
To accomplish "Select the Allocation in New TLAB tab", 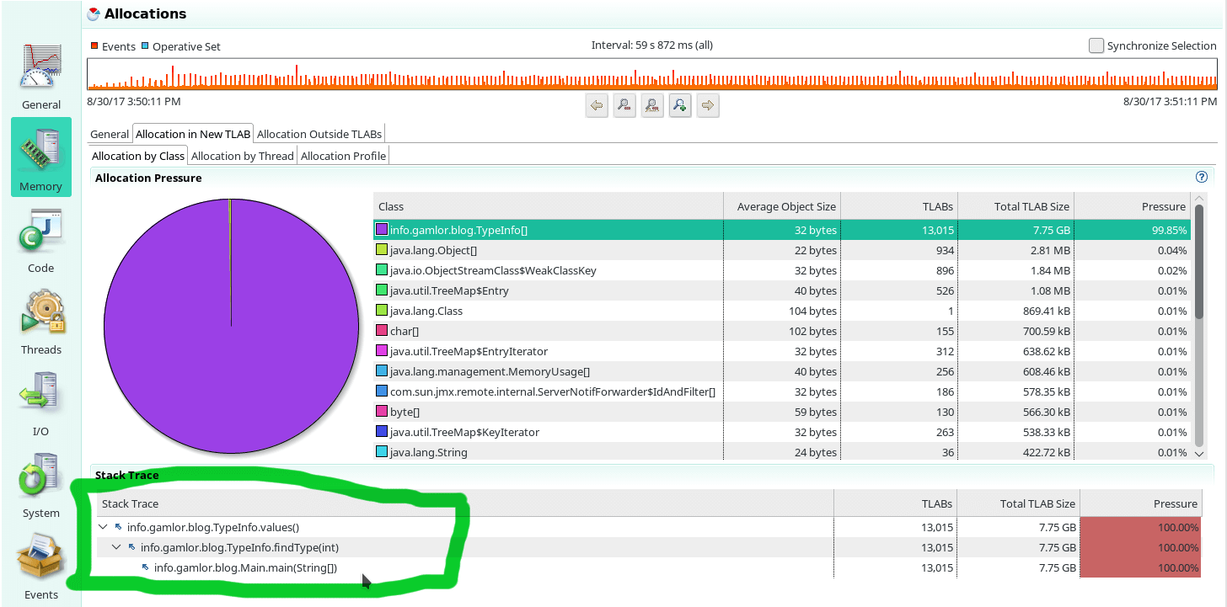I will coord(193,134).
